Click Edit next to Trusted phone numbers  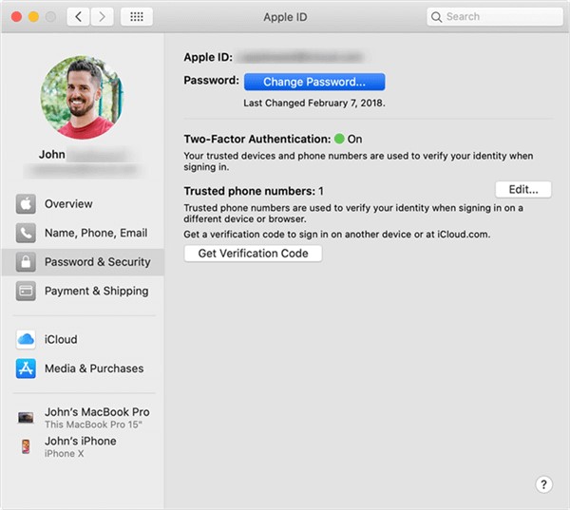(523, 190)
